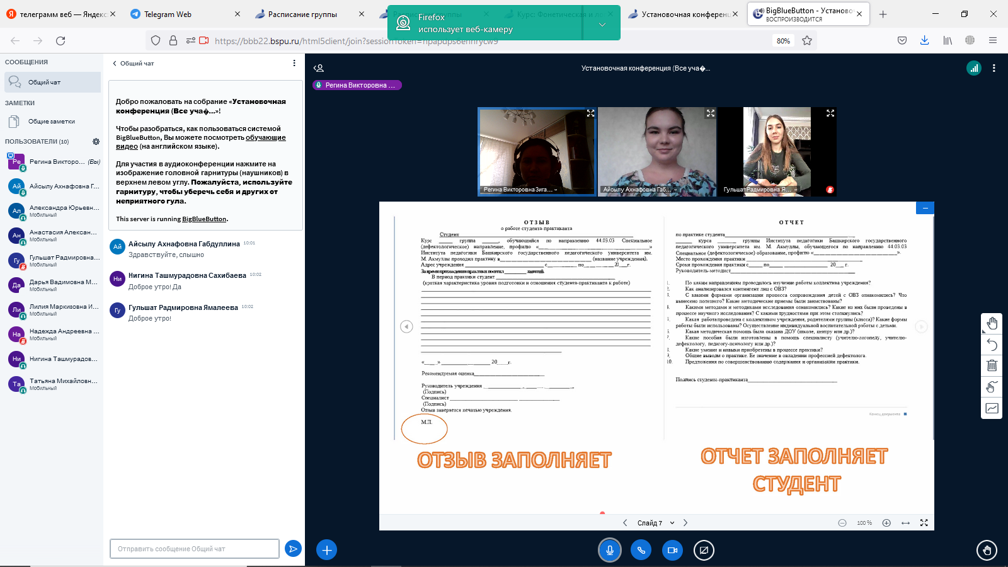Toggle webcam sharing button
This screenshot has height=567, width=1008.
point(672,550)
